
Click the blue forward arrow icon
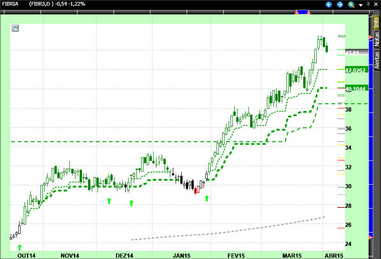click(x=340, y=5)
